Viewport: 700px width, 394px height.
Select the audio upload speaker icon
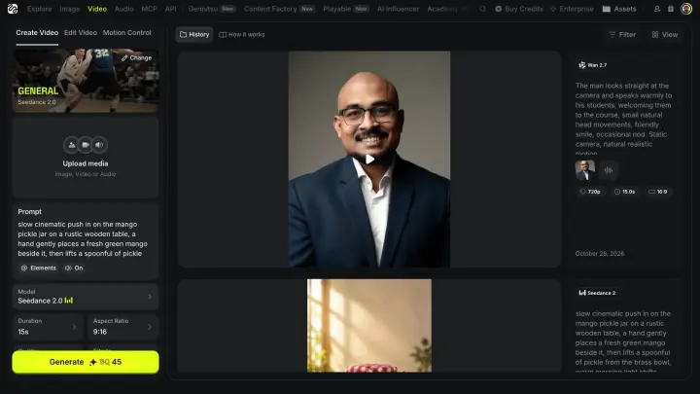coord(99,145)
